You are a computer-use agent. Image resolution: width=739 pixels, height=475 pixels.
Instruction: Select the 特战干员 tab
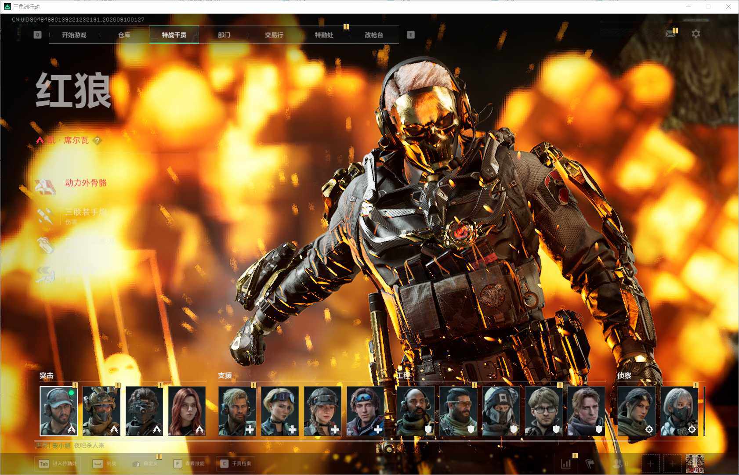tap(174, 35)
